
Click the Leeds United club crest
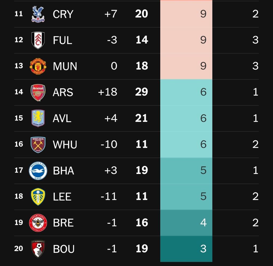click(x=38, y=197)
